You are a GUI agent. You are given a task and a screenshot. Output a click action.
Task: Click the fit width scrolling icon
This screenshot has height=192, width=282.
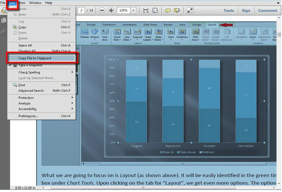click(146, 11)
